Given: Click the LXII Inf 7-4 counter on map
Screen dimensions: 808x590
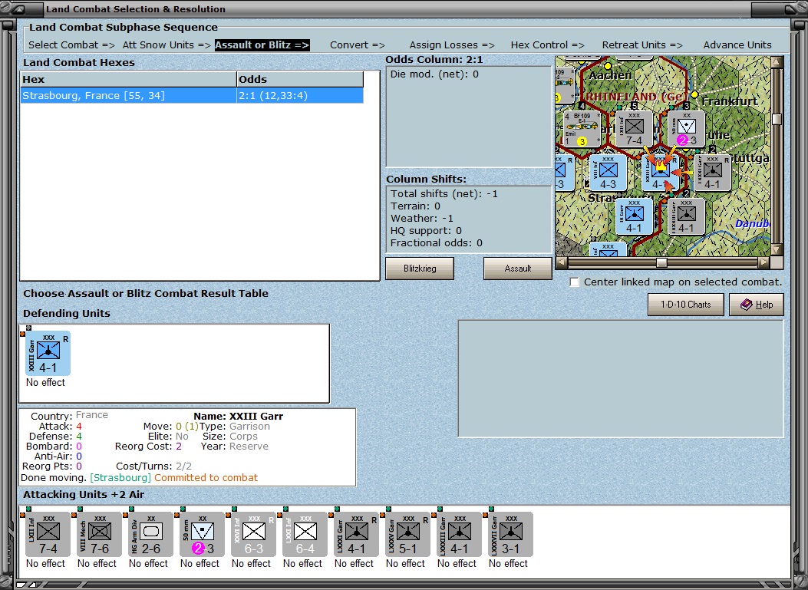Looking at the screenshot, I should (635, 129).
